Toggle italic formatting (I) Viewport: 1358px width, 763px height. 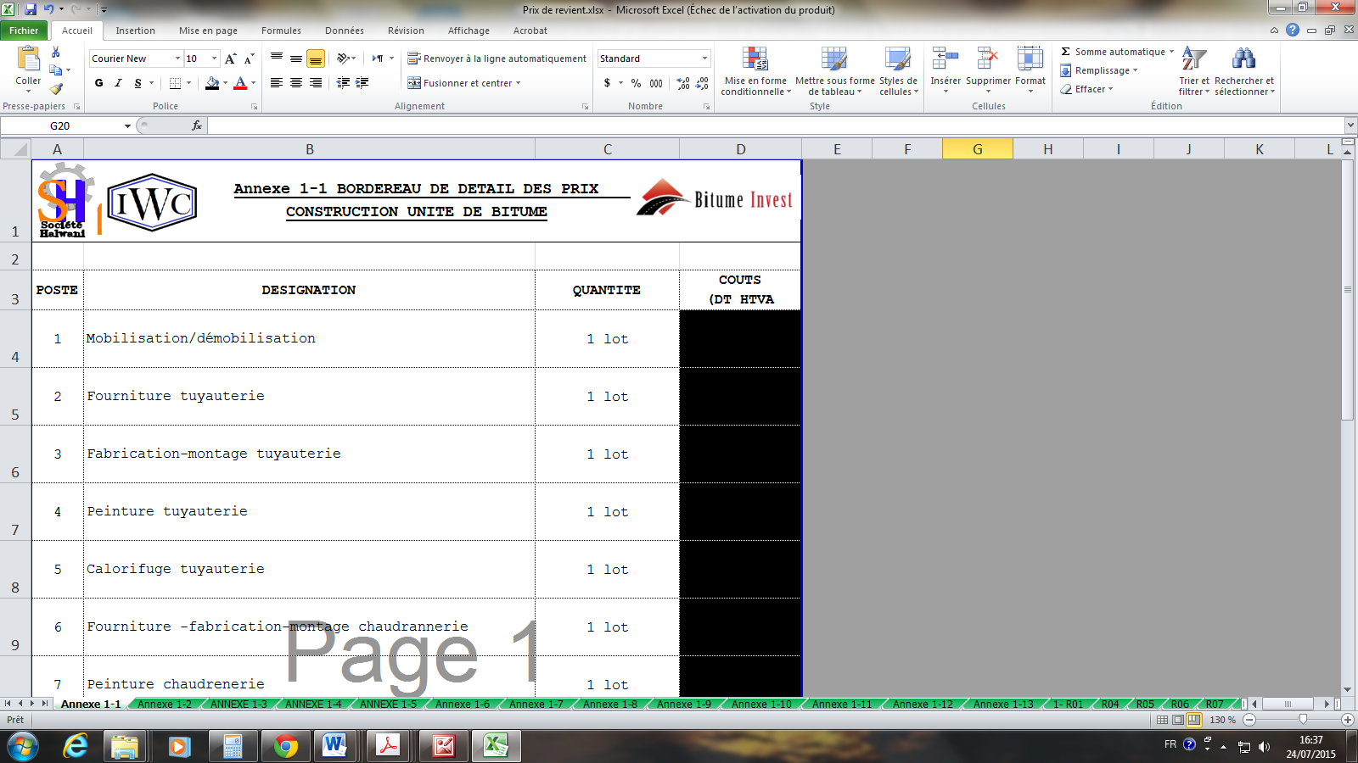(x=118, y=83)
